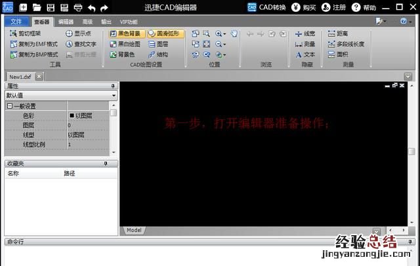Image resolution: width=420 pixels, height=266 pixels.
Task: Select the 距离 distance tool
Action: (338, 33)
